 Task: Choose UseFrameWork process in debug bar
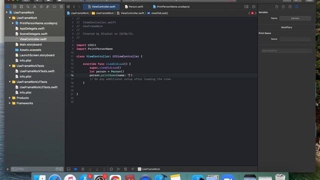149,169
